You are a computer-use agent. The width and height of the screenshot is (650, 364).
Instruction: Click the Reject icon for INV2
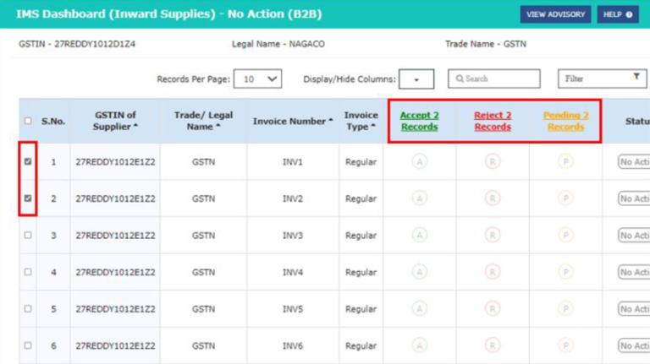pyautogui.click(x=493, y=198)
